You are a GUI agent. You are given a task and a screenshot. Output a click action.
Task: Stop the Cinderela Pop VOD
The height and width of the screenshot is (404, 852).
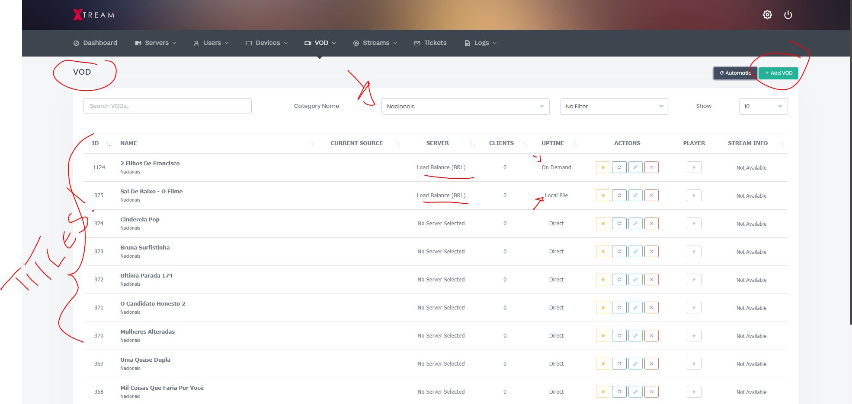603,224
